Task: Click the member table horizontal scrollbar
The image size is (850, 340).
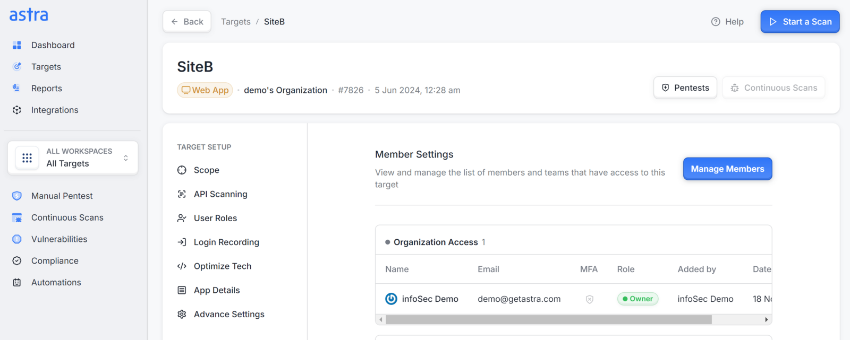Action: tap(548, 320)
